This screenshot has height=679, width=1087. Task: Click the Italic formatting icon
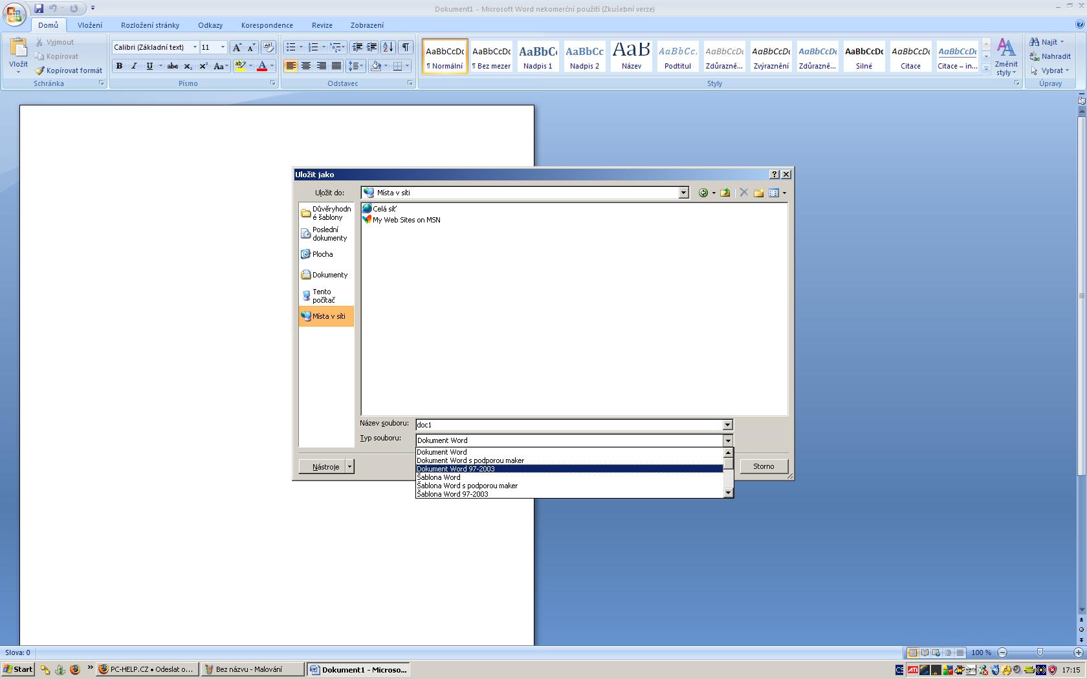click(x=134, y=66)
